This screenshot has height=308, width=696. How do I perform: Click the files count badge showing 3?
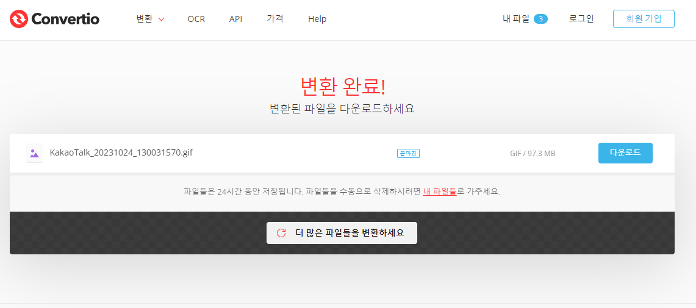point(540,19)
